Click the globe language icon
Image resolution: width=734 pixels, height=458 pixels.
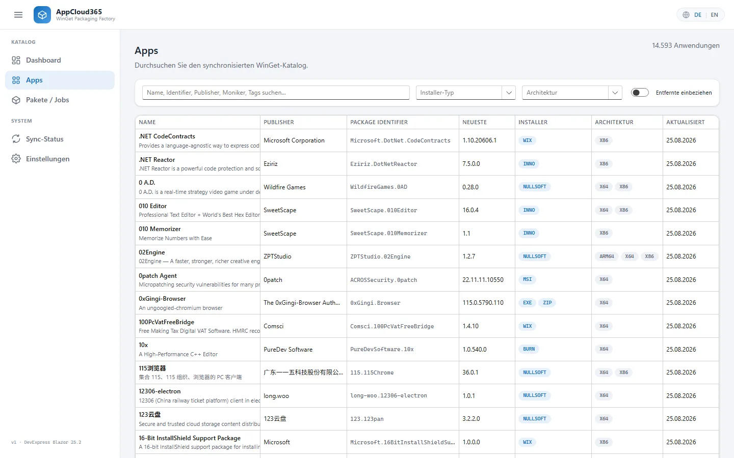click(x=686, y=15)
